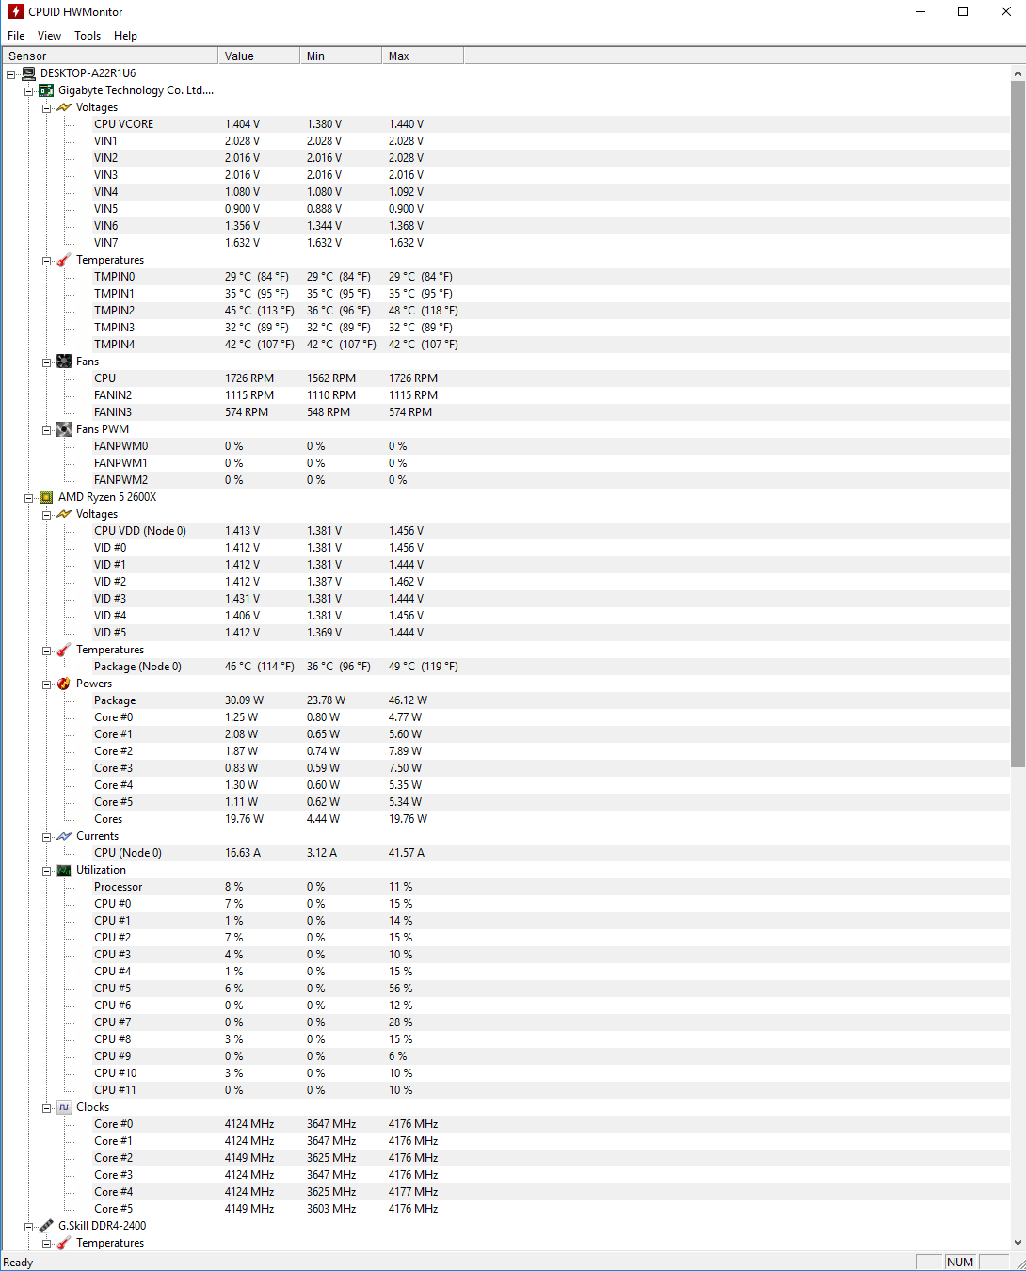
Task: Click the Fans section icon
Action: (x=64, y=362)
